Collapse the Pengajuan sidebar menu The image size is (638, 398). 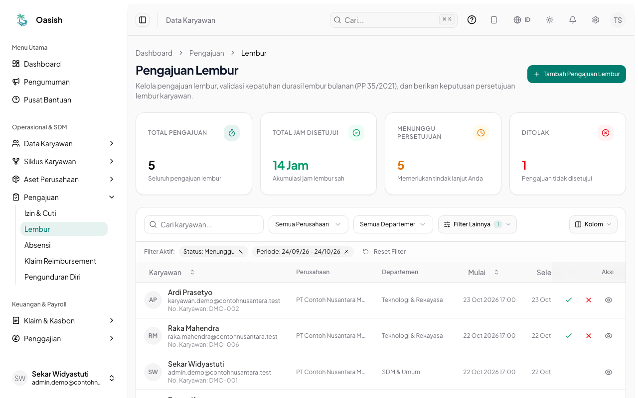point(64,198)
